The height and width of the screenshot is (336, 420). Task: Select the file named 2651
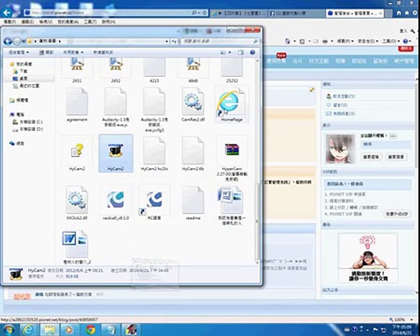click(77, 70)
